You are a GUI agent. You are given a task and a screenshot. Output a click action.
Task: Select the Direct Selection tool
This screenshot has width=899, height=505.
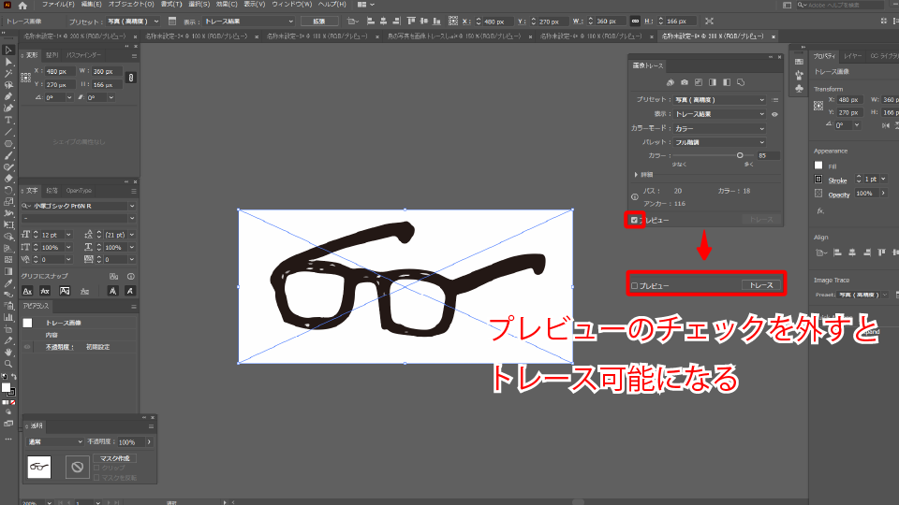coord(8,62)
